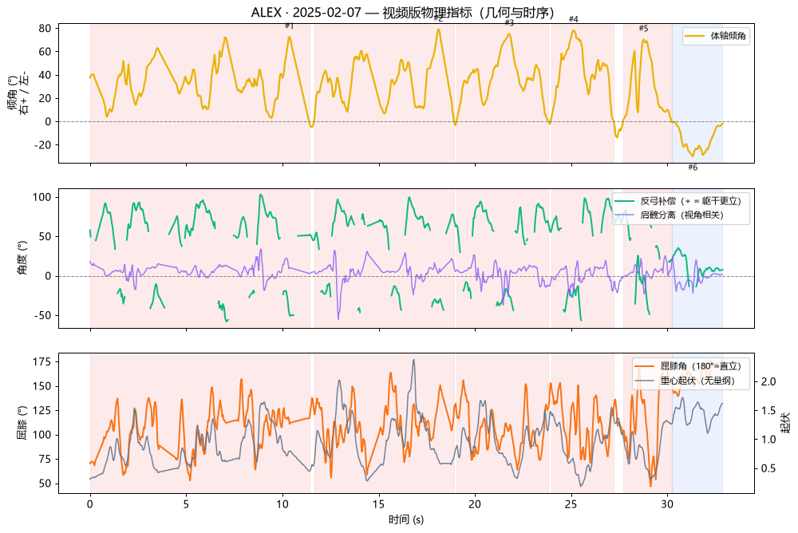798x533 pixels.
Task: Click the "75" tick on the knee axis
Action: pos(45,459)
